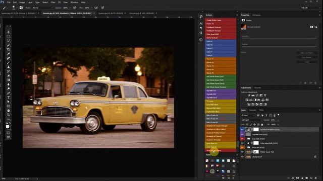Select the Hand tool
Viewport: 323px width, 181px height.
9,111
